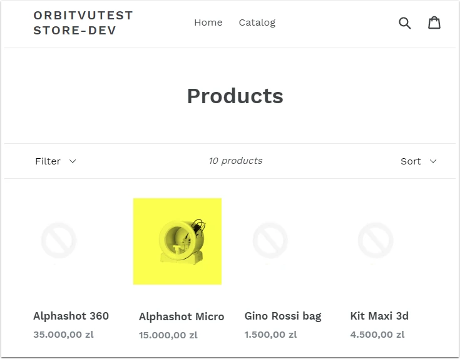Screen dimensions: 460x359
Task: Open the yellow Alphashot Micro product thumbnail
Action: 178,241
